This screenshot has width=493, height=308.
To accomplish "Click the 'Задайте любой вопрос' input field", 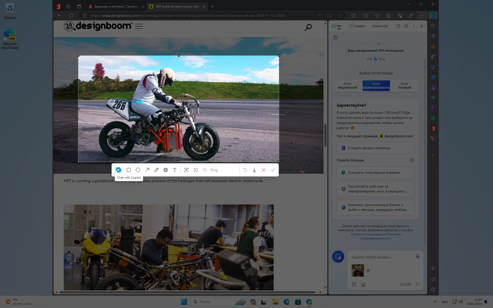I will (381, 257).
